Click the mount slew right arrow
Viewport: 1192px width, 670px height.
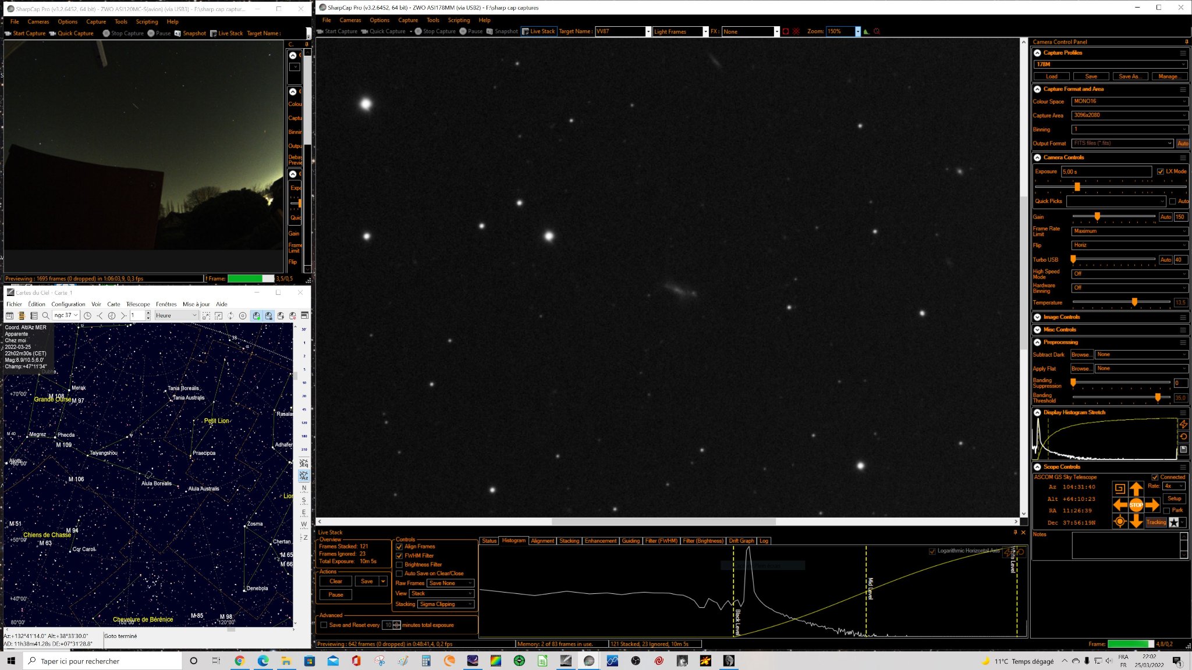(1152, 505)
